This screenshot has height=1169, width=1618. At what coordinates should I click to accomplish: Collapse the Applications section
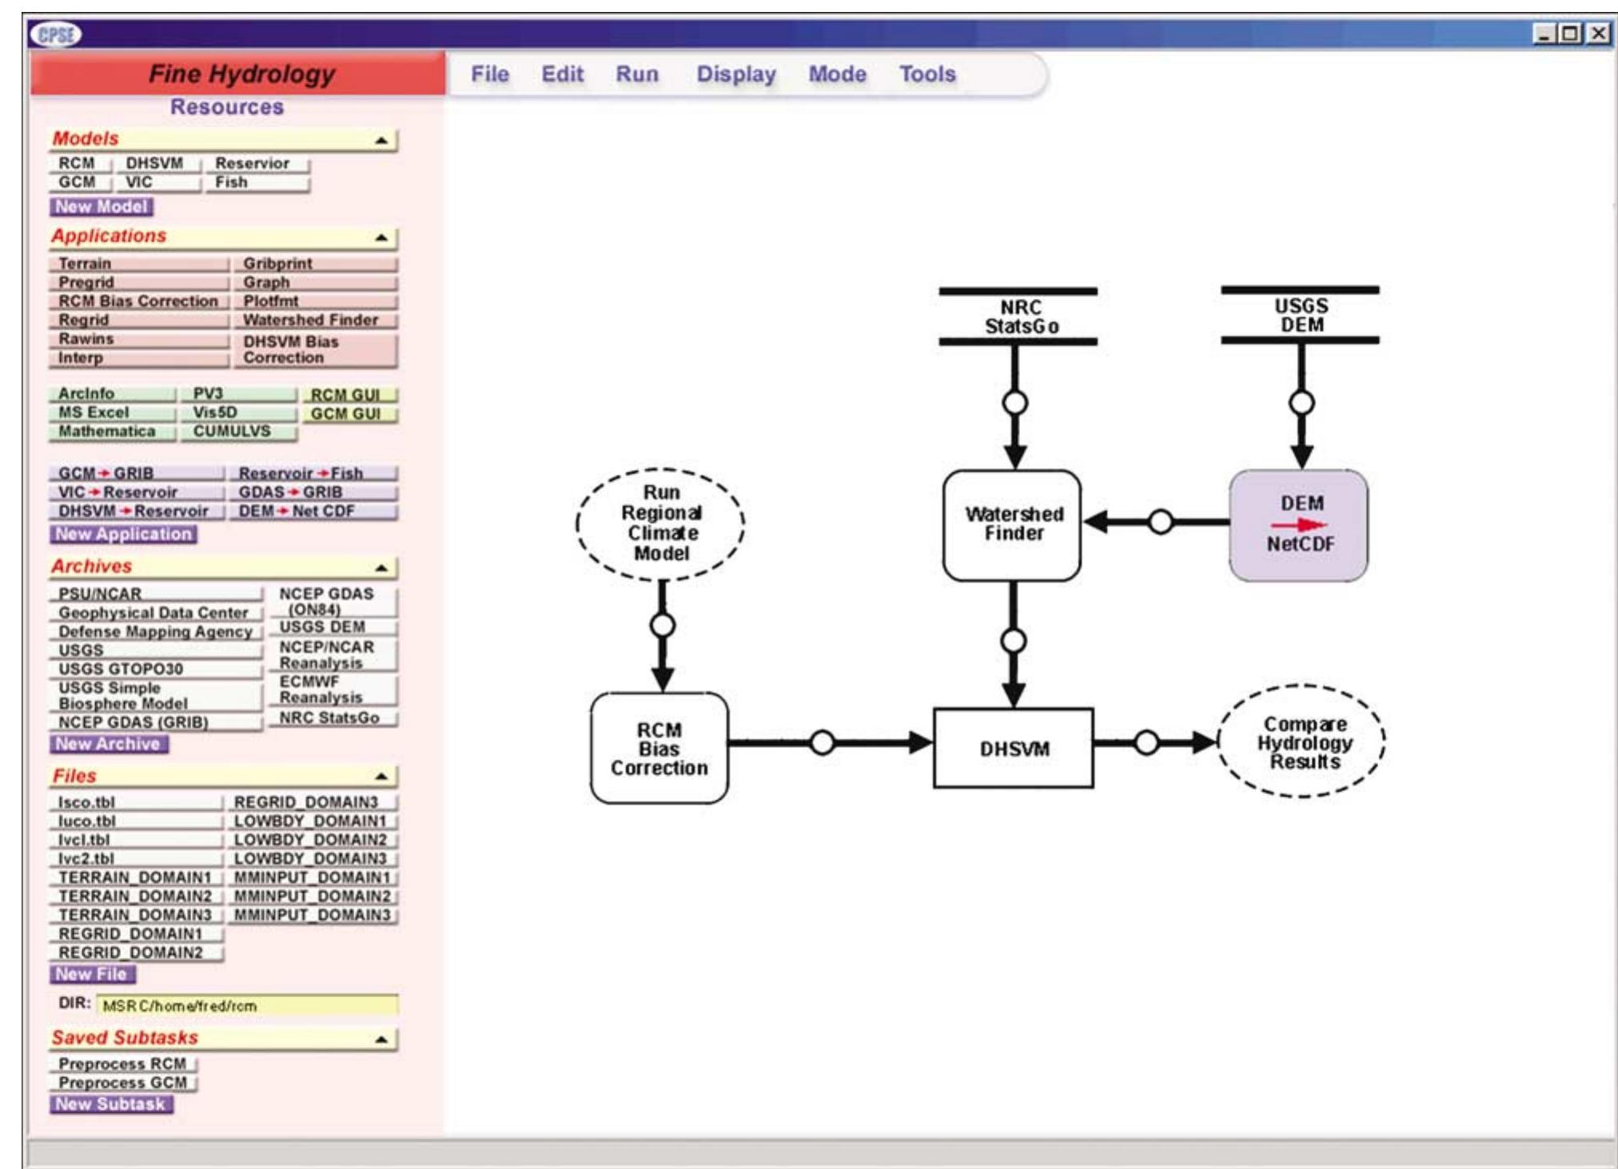point(381,238)
